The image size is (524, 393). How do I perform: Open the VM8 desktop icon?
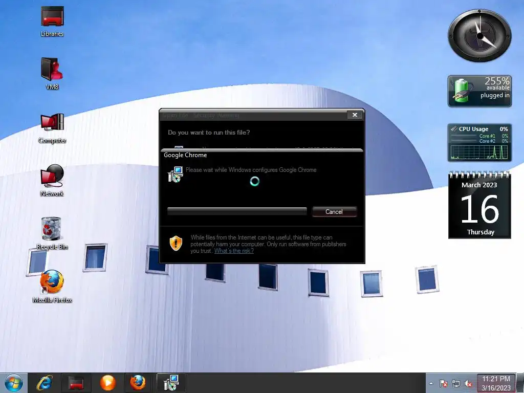coord(52,74)
